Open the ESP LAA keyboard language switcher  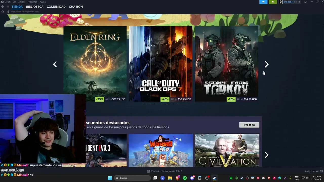(x=297, y=178)
